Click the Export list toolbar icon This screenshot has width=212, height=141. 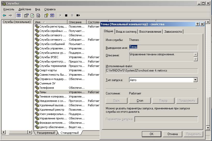click(x=39, y=15)
